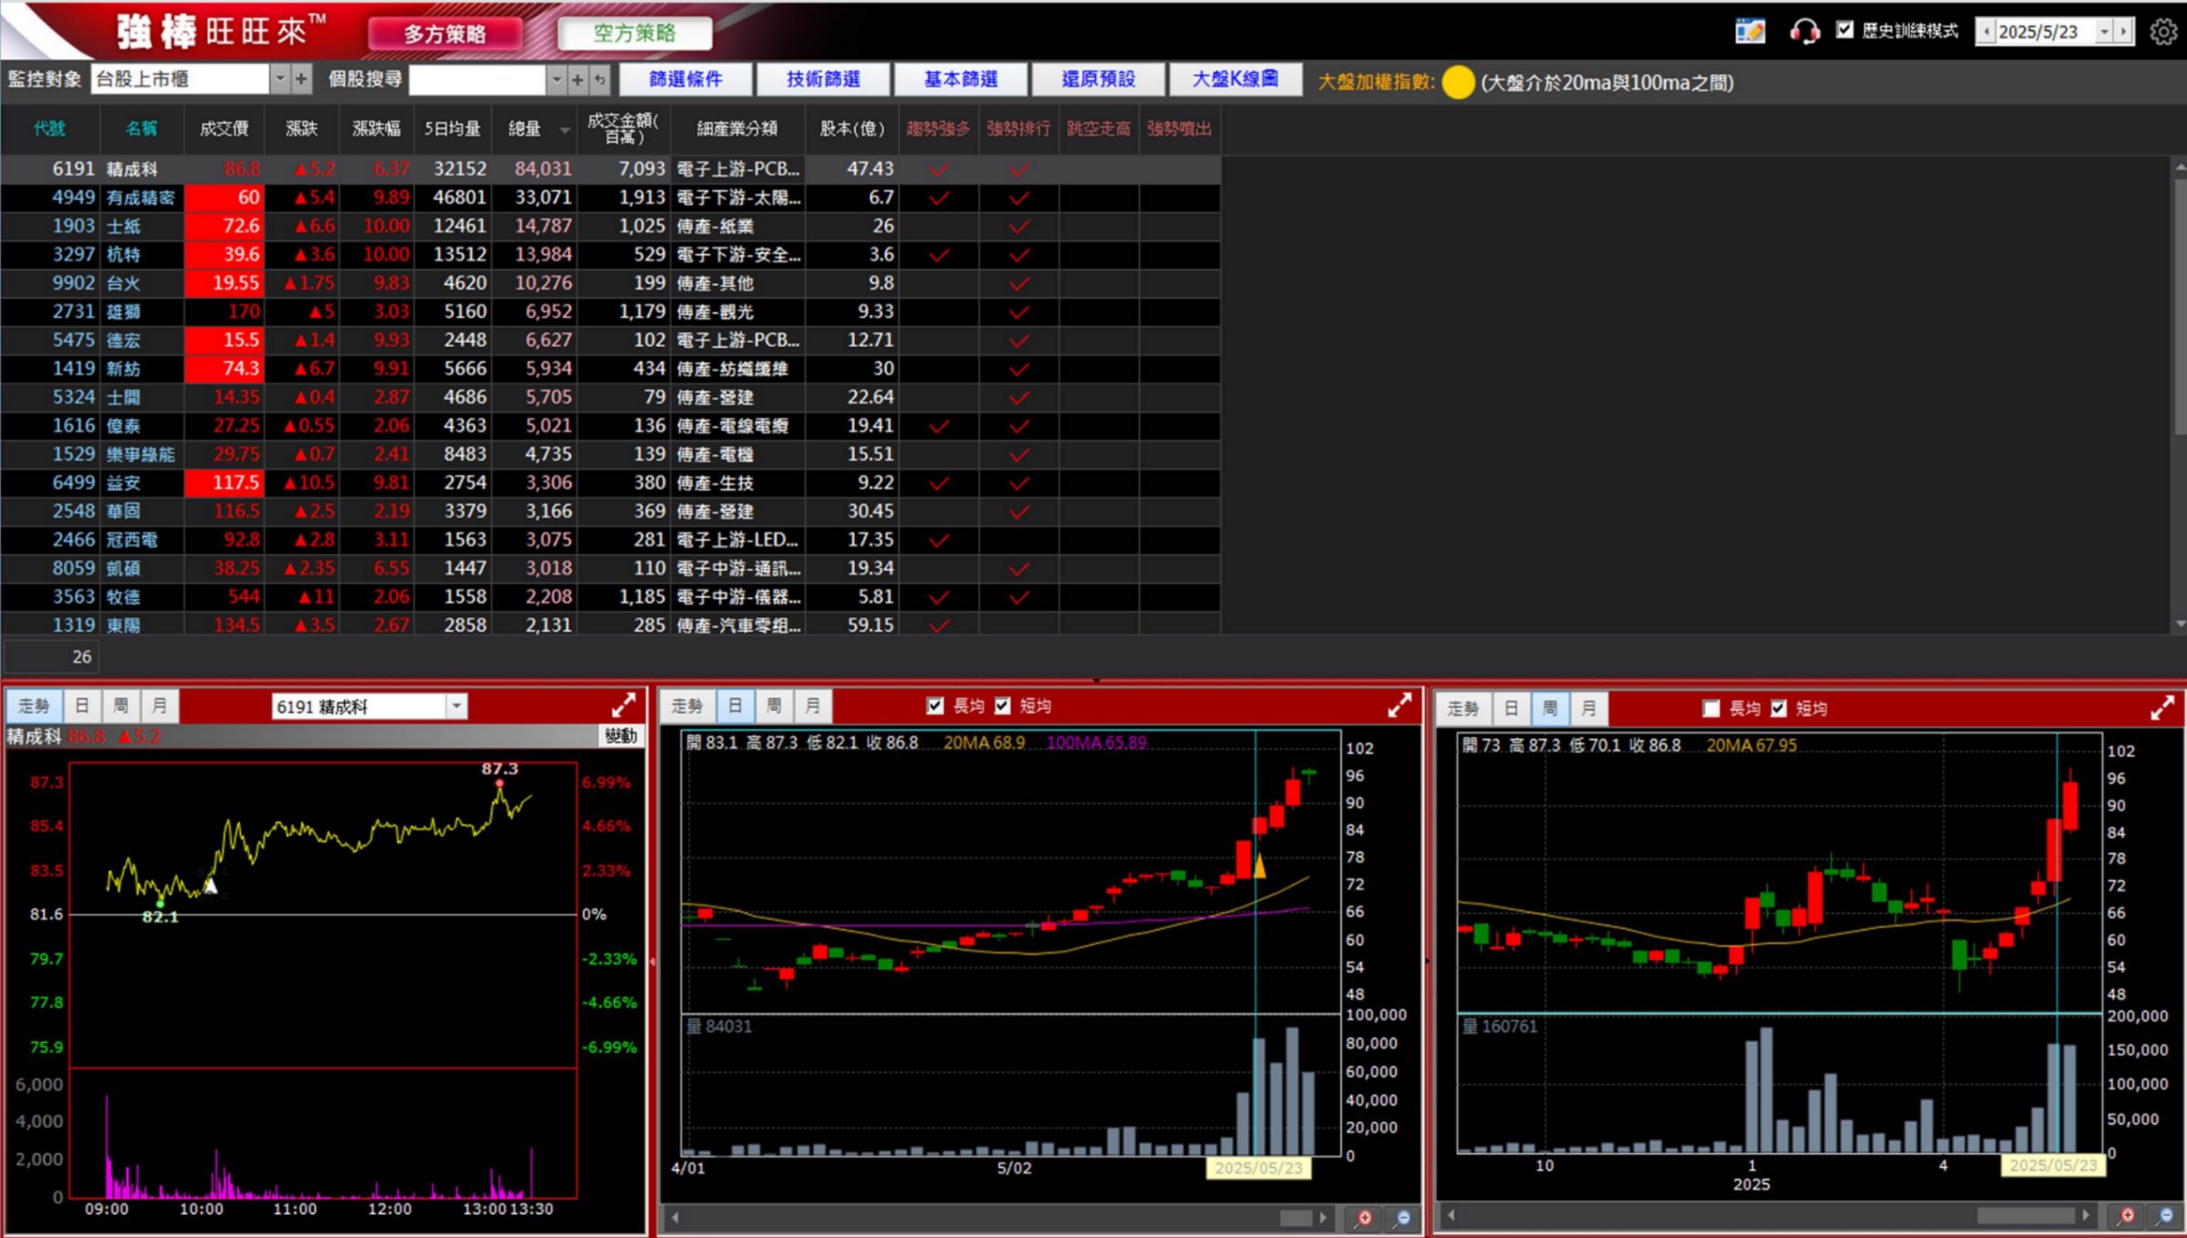Switch to the 空方策略 tab

pos(635,33)
